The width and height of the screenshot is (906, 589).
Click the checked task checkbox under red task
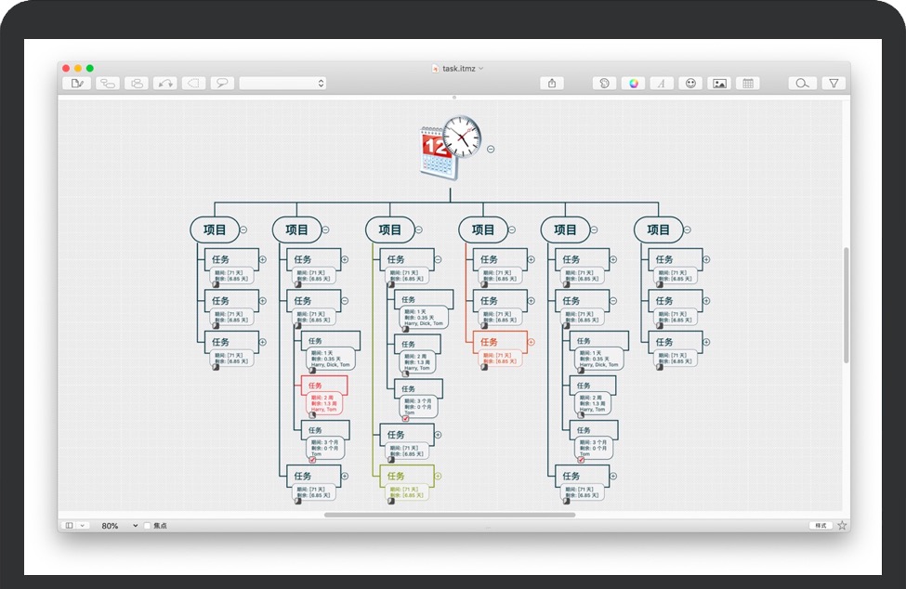click(312, 459)
